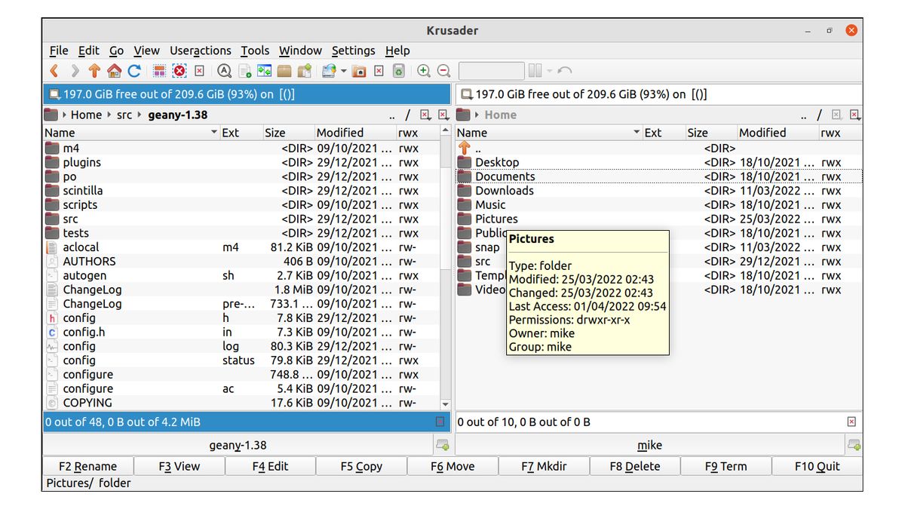Open the Name column sort dropdown
905x509 pixels.
coord(213,132)
